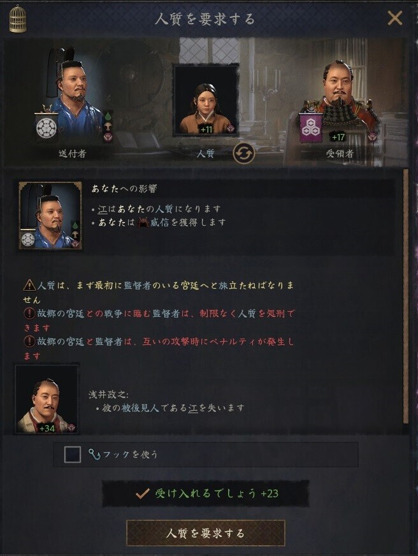Click the first red exclamation warning icon
418x556 pixels.
[29, 314]
